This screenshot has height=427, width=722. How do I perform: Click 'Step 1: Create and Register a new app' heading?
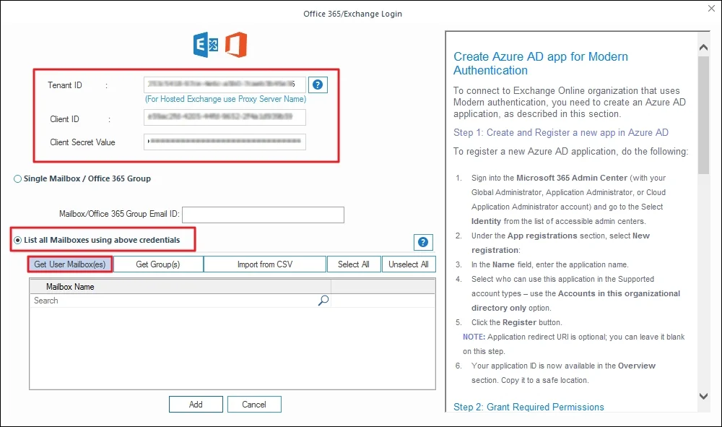[x=561, y=133]
